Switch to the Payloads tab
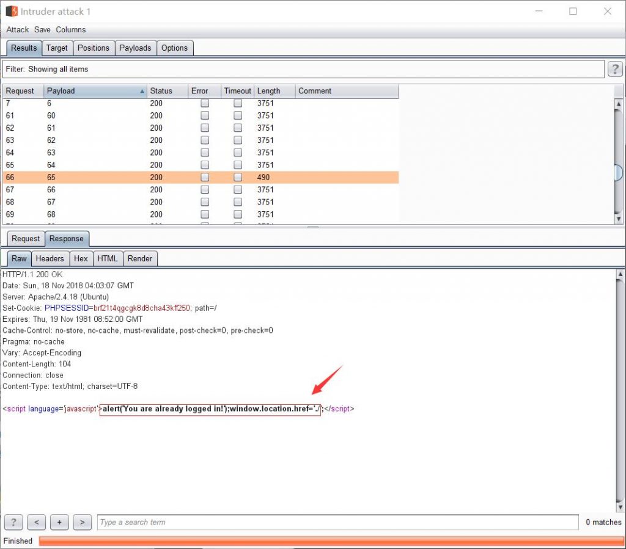 pyautogui.click(x=135, y=48)
